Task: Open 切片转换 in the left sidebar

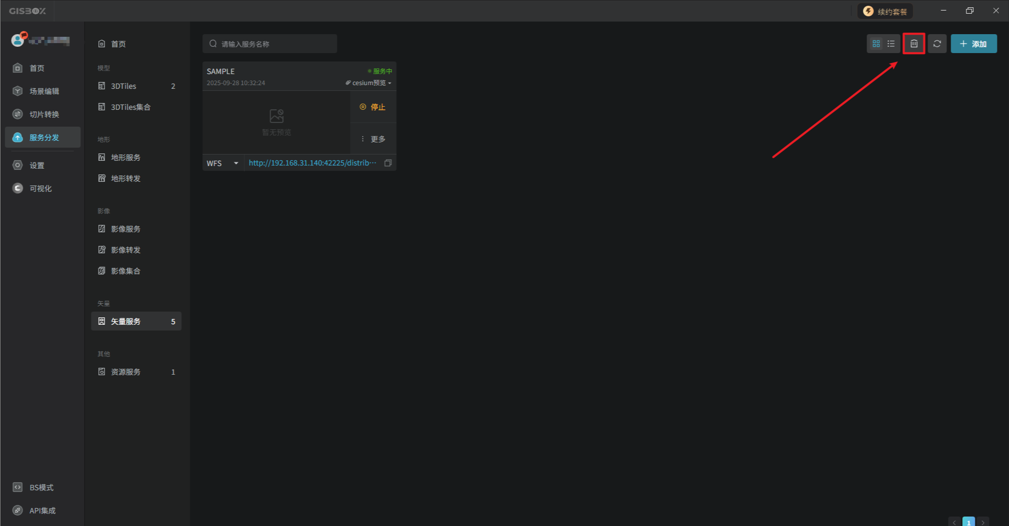Action: tap(44, 115)
